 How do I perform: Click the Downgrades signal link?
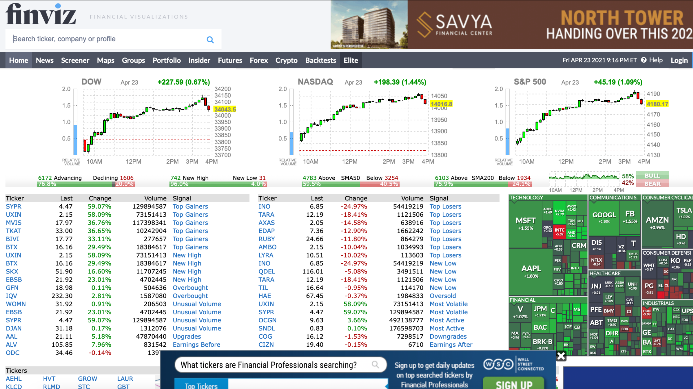tap(448, 337)
